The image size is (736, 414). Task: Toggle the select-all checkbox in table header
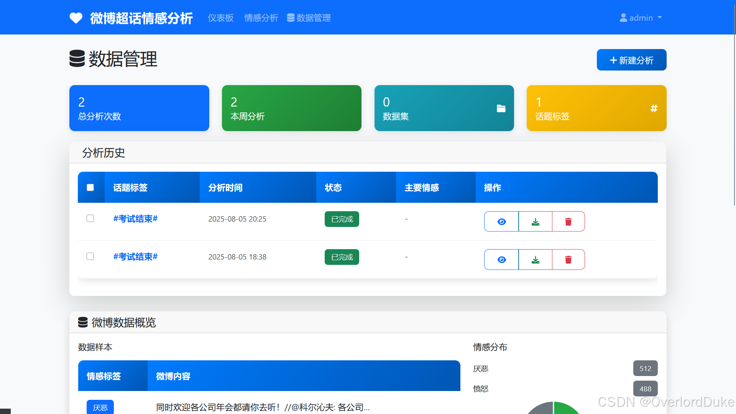tap(90, 187)
